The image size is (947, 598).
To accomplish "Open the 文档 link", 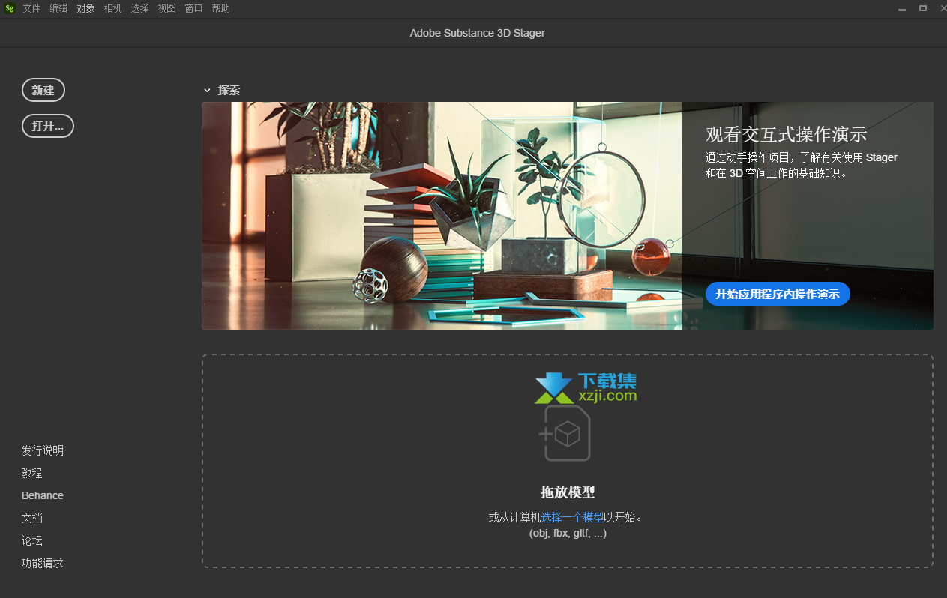I will tap(32, 518).
